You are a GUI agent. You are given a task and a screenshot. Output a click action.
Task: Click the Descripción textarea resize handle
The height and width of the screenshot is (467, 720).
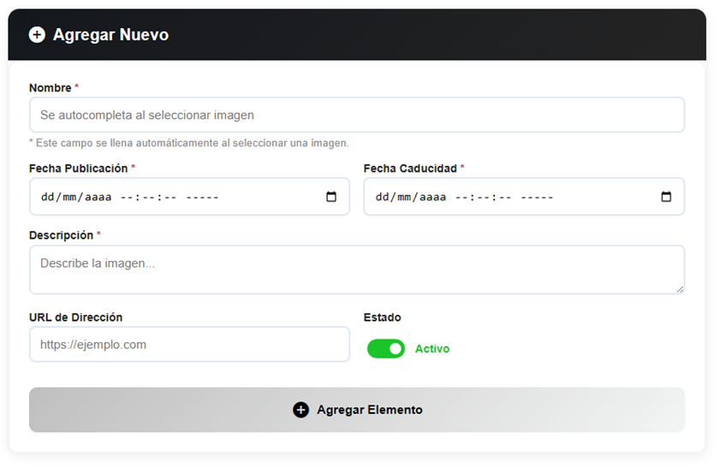coord(680,289)
